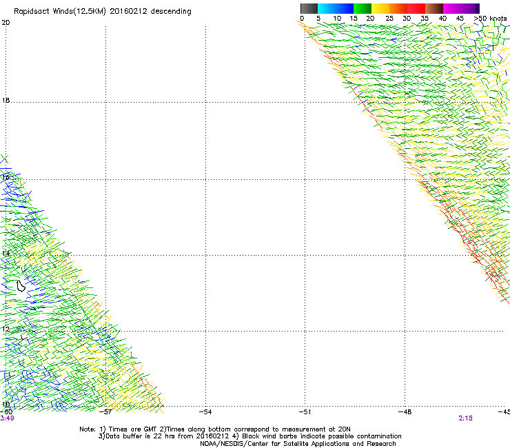Pick the magenta 40-45 knots legend swatch

click(x=452, y=8)
